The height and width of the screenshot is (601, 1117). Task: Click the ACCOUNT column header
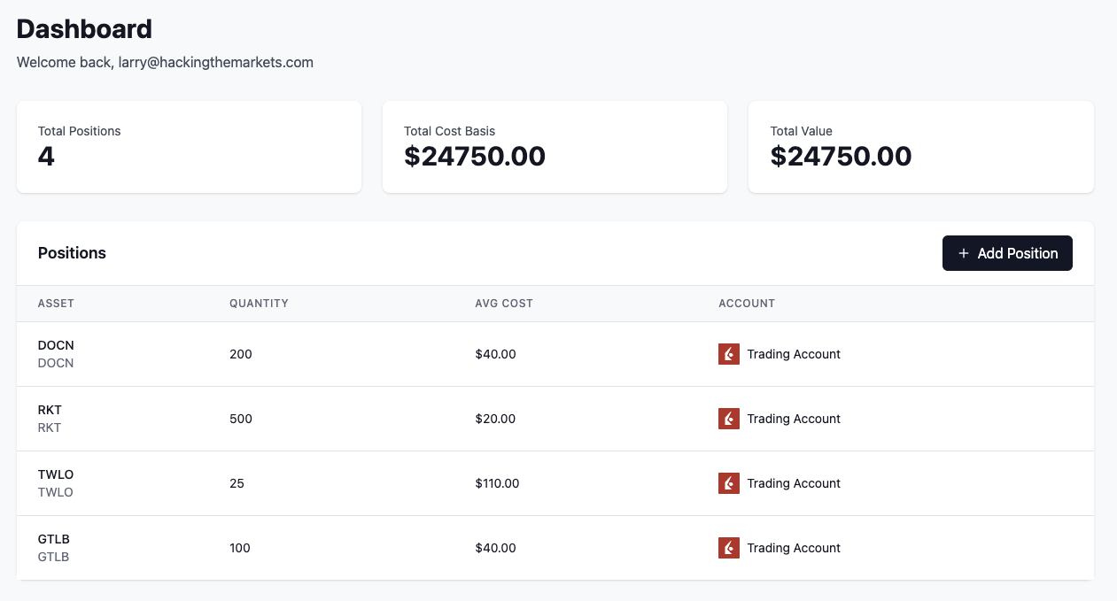point(747,303)
